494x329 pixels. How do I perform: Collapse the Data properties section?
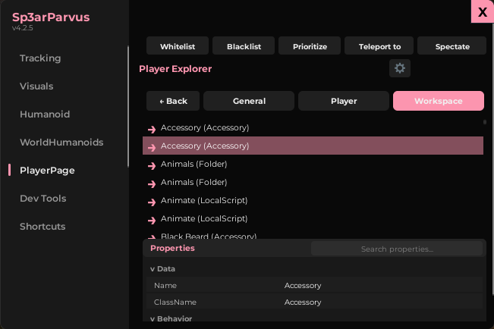pos(162,269)
